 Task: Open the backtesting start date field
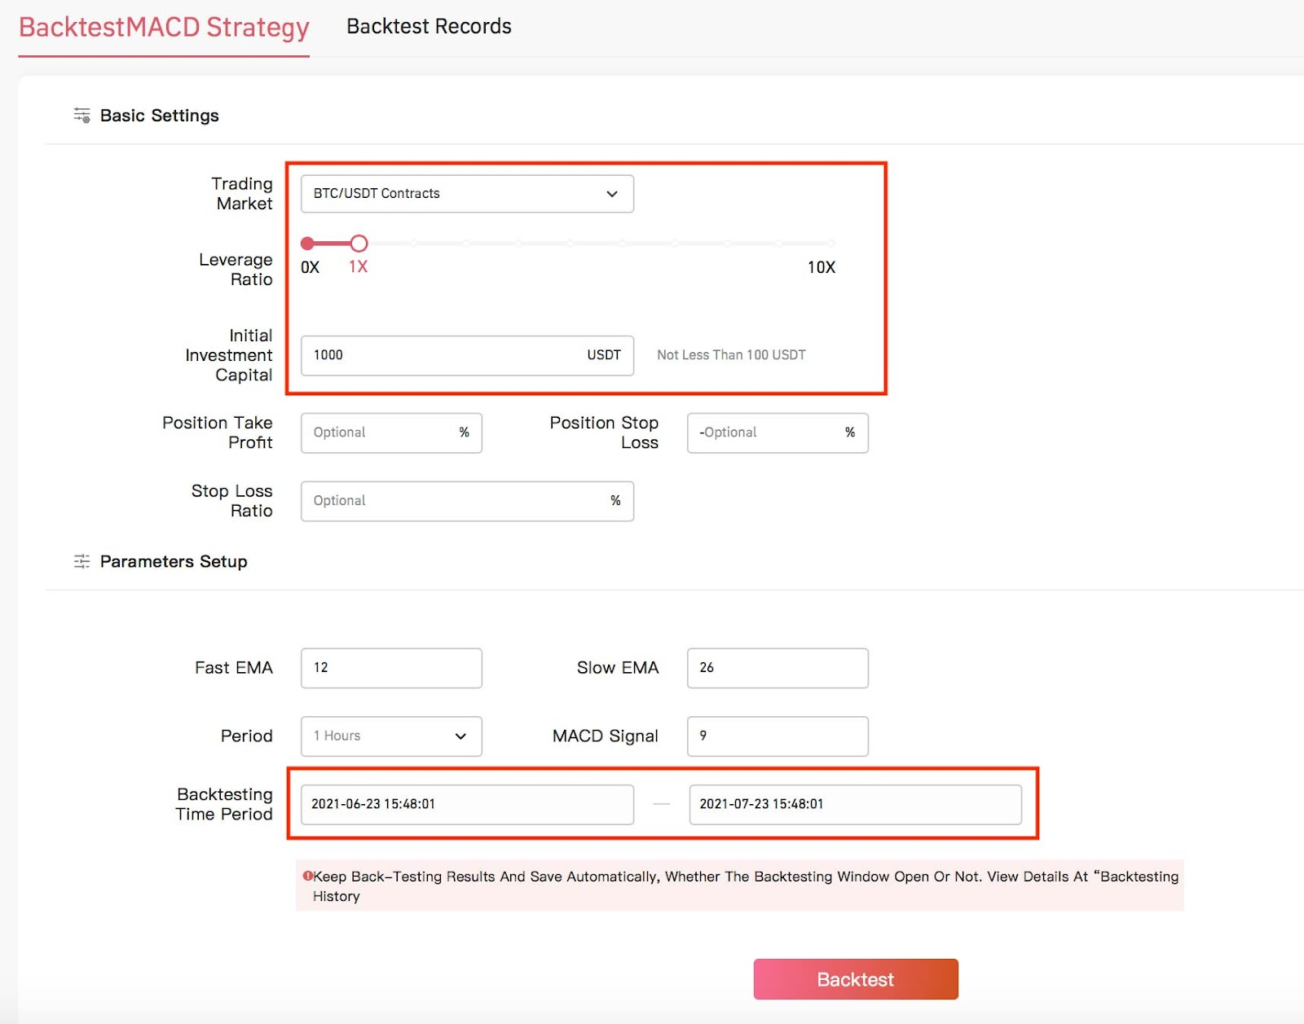click(467, 804)
